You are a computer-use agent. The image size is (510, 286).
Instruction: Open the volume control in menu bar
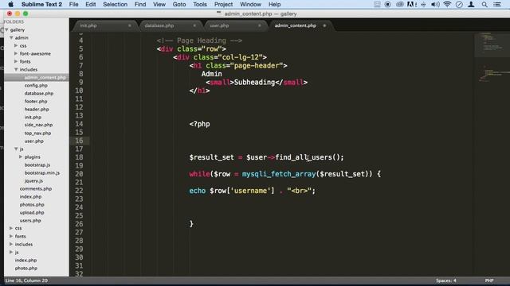pos(435,4)
